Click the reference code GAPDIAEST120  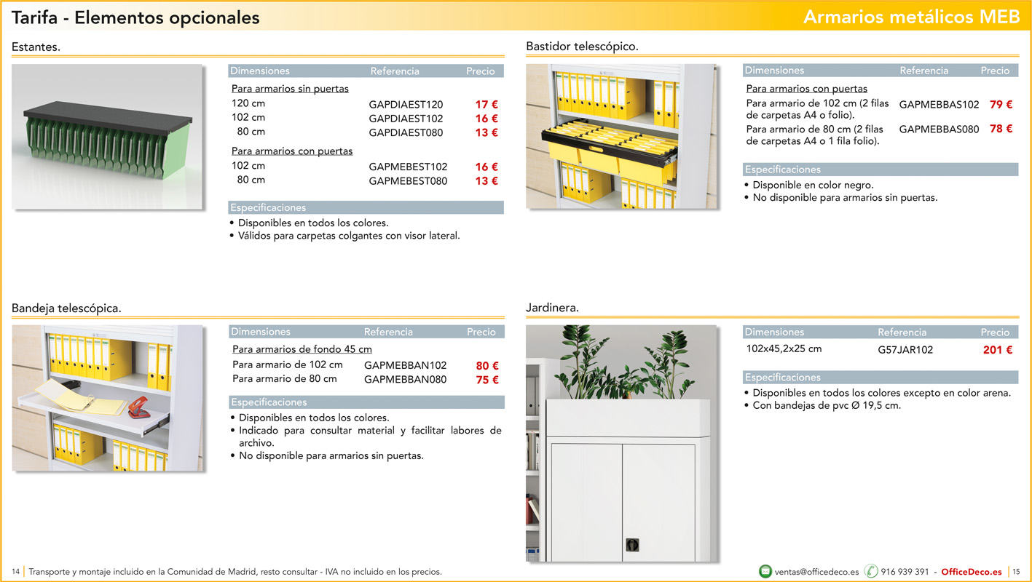tap(406, 105)
